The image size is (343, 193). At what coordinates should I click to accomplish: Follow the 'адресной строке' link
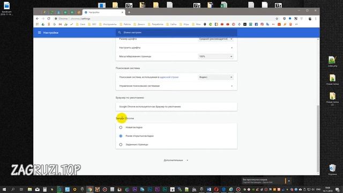[x=169, y=77]
